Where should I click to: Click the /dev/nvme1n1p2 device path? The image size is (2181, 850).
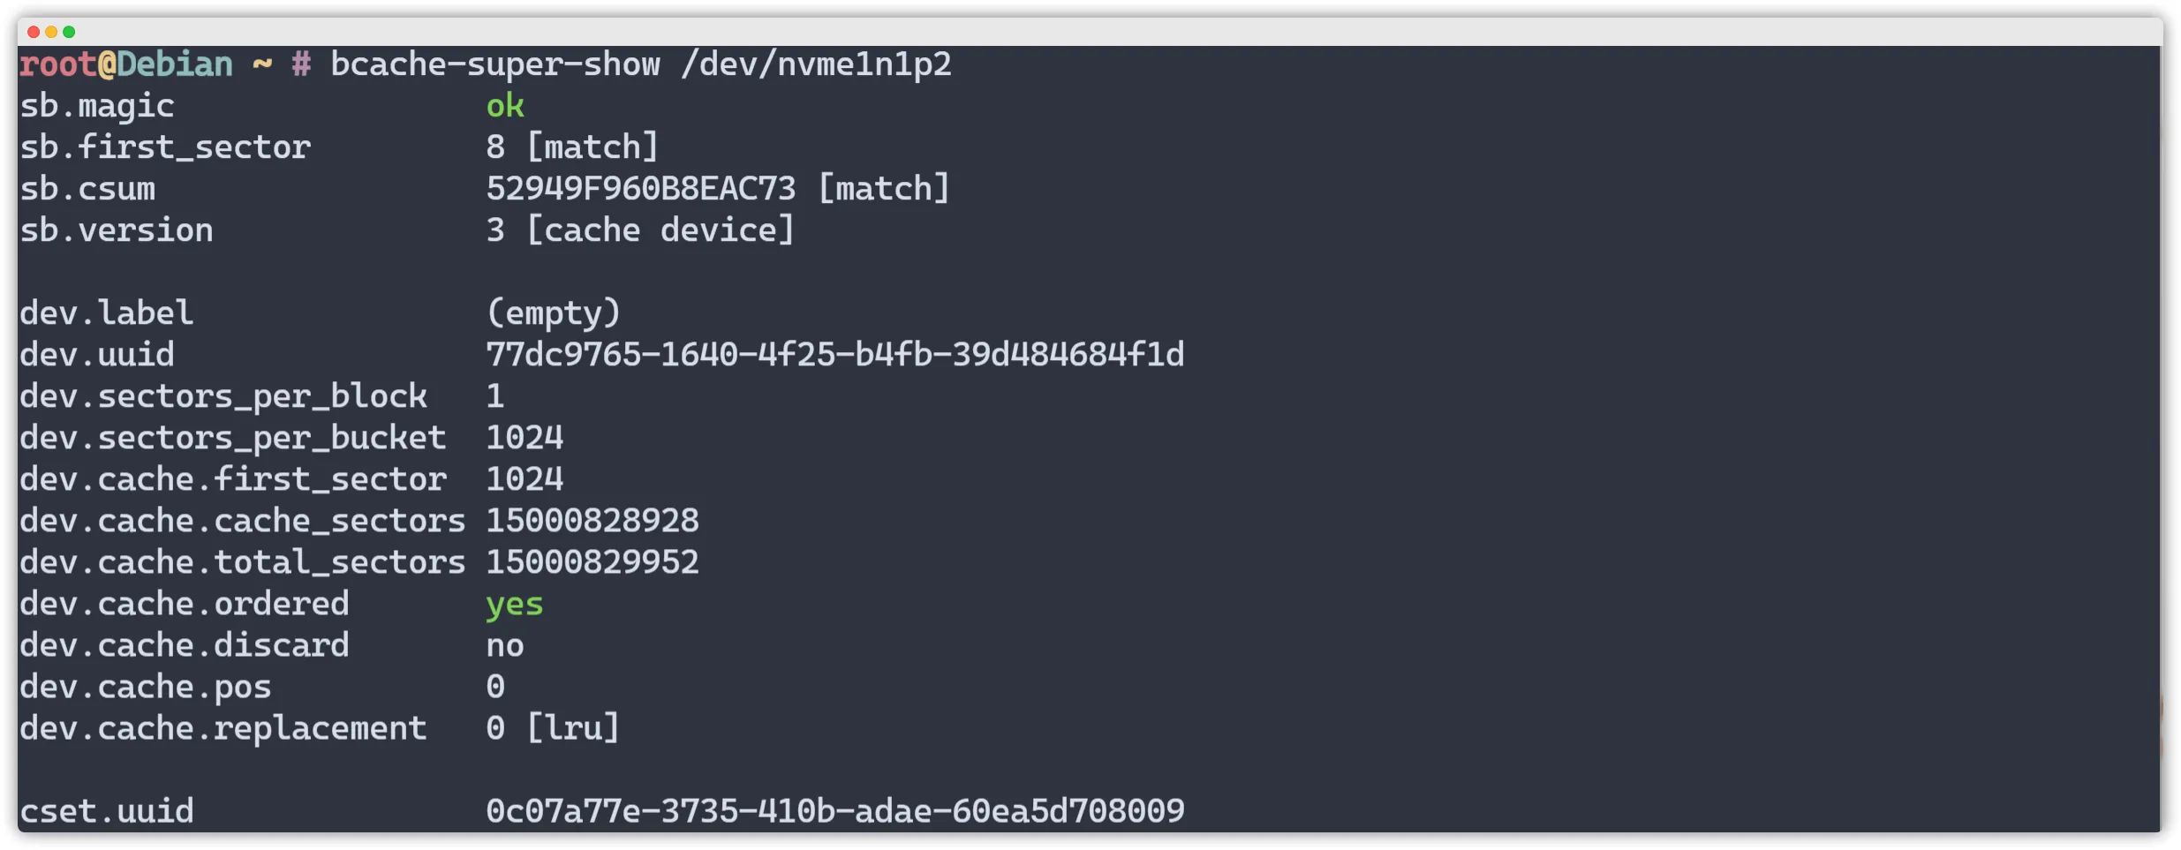click(816, 64)
